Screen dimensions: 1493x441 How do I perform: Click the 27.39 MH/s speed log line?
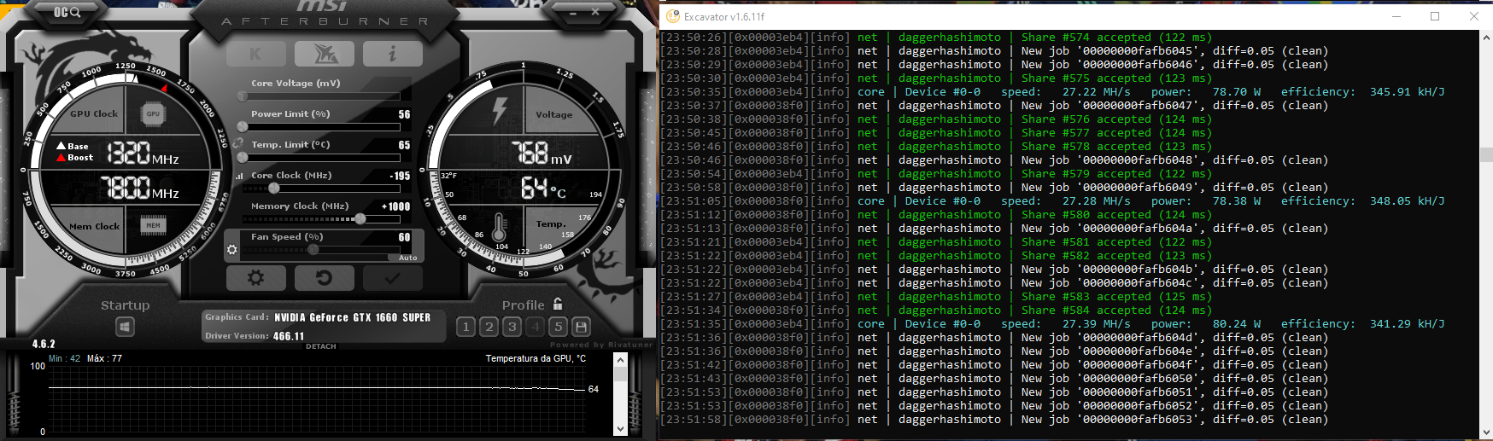[x=1052, y=324]
